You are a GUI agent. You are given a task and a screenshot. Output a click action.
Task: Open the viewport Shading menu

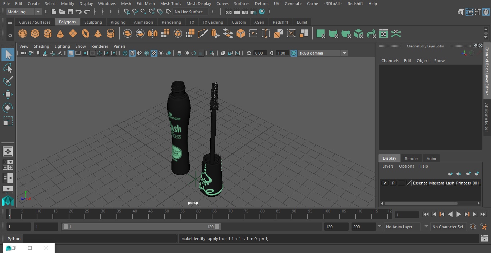pyautogui.click(x=41, y=46)
